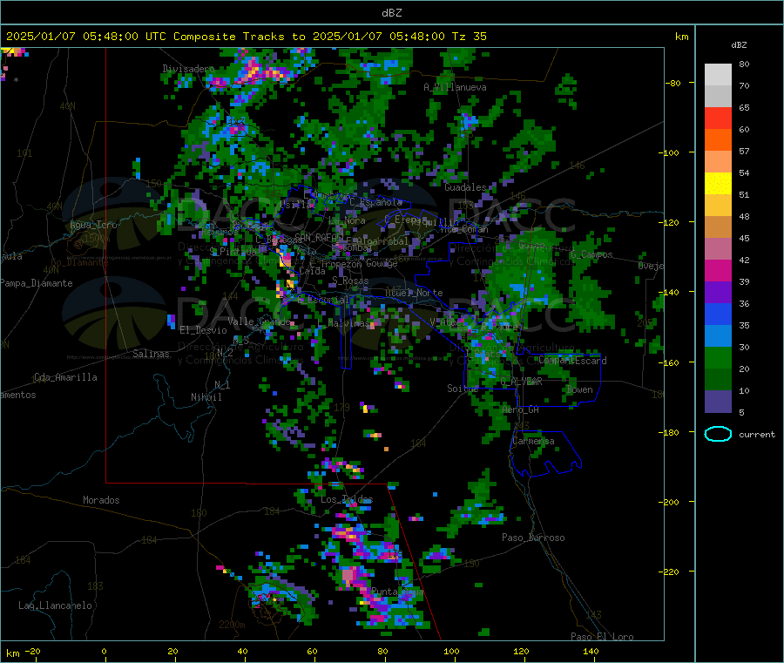784x663 pixels.
Task: Click the 'dBZ' title at the top
Action: (391, 13)
